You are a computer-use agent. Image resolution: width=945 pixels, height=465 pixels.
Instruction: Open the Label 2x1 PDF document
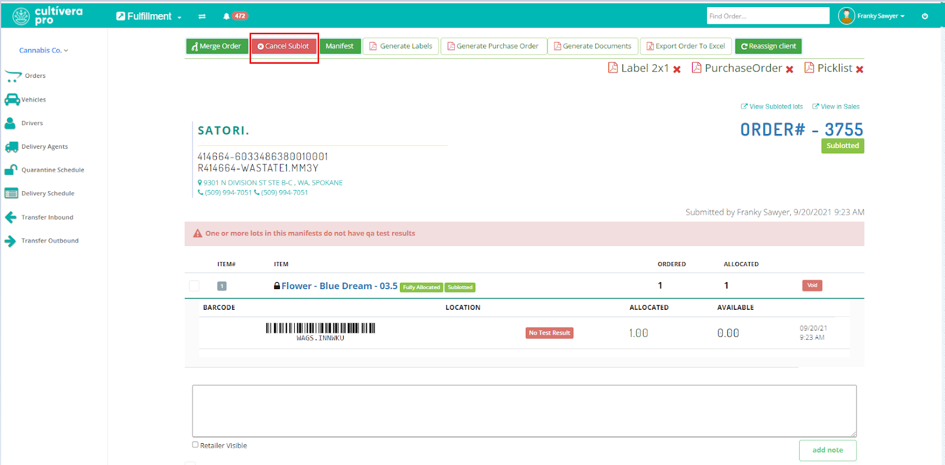tap(638, 68)
